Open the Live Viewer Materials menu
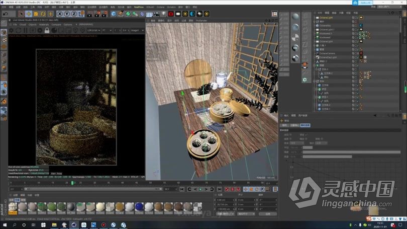The height and width of the screenshot is (229, 407). 44,25
